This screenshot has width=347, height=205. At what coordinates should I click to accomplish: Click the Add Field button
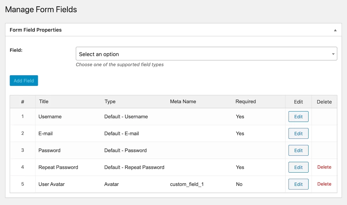click(x=24, y=80)
